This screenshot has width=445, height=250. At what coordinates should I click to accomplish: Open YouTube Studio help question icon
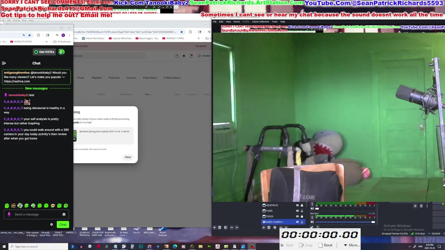[x=177, y=56]
